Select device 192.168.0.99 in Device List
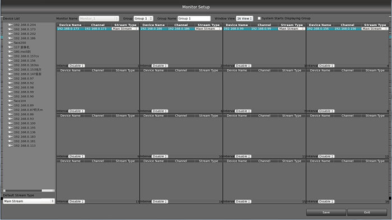 point(24,92)
